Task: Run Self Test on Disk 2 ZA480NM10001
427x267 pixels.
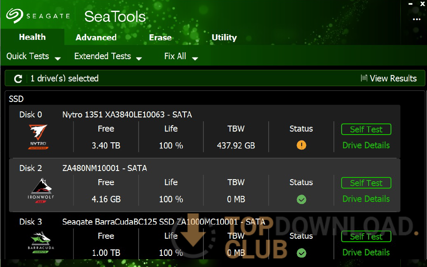Action: 366,183
